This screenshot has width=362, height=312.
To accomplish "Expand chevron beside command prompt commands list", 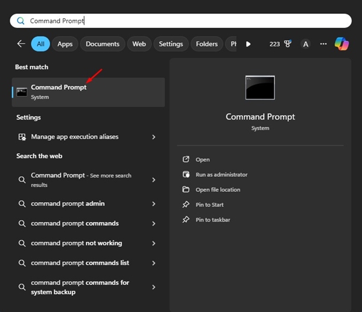I will pos(154,263).
